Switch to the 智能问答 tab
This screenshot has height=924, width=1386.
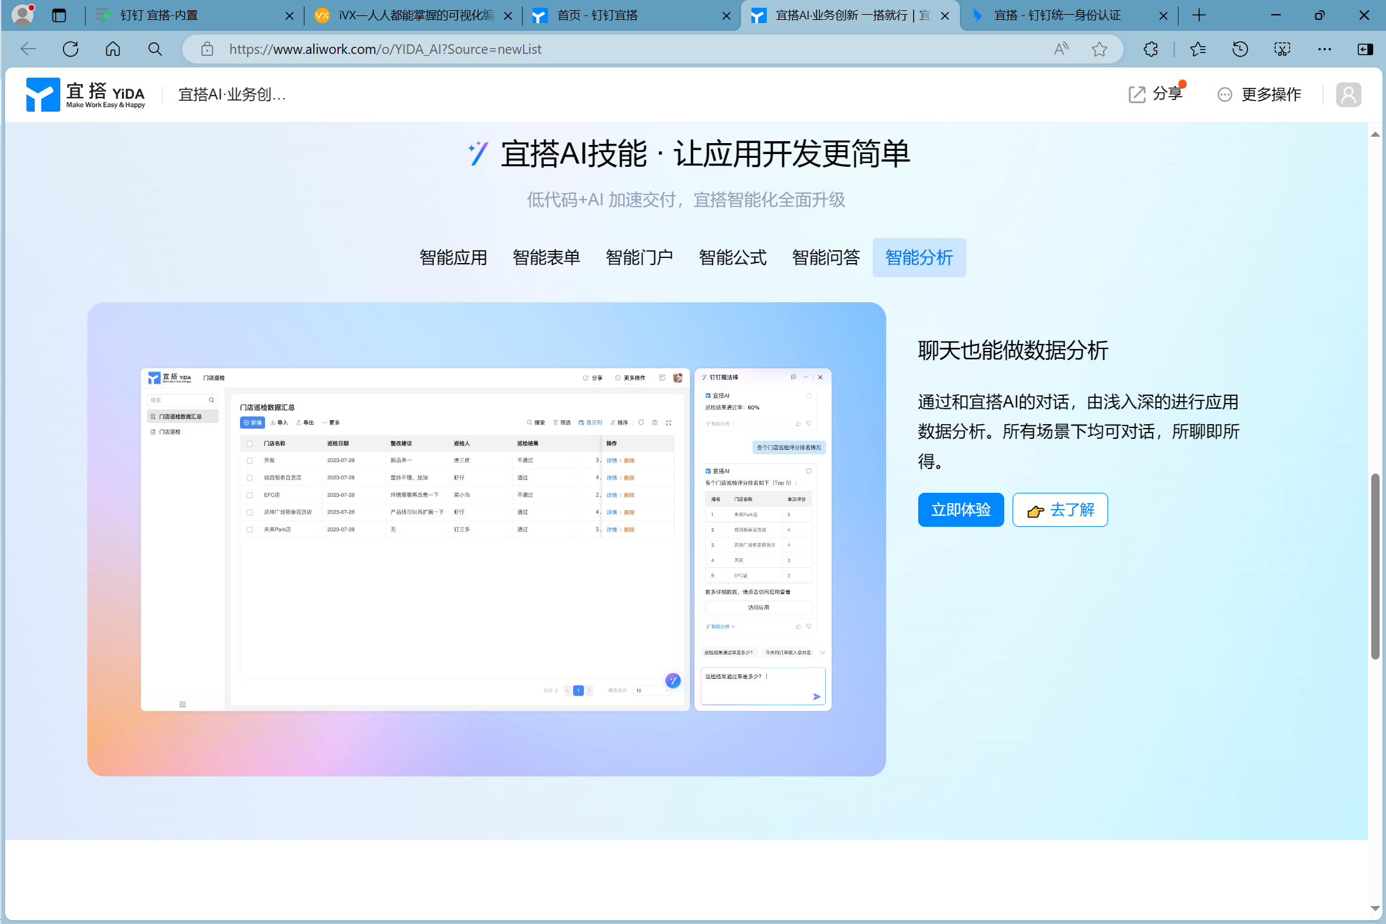(826, 257)
